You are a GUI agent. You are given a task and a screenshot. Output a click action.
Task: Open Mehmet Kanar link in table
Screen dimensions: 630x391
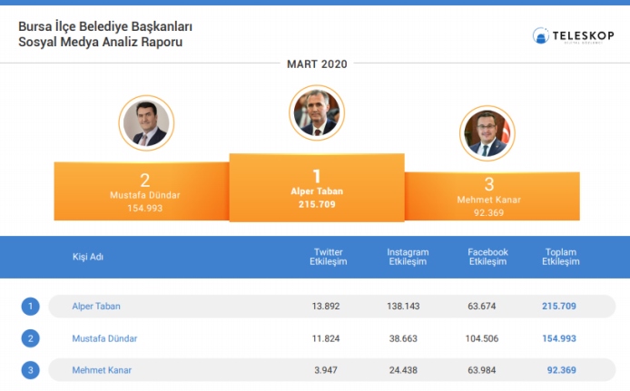(102, 370)
